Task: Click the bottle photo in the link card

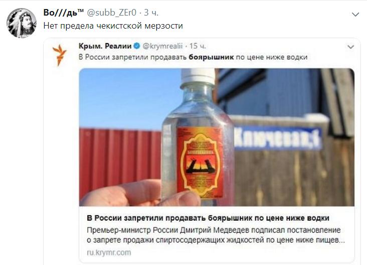Action: pyautogui.click(x=217, y=138)
